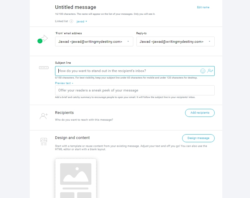Expand the Reply-to address dropdown
The height and width of the screenshot is (198, 250).
pos(175,42)
